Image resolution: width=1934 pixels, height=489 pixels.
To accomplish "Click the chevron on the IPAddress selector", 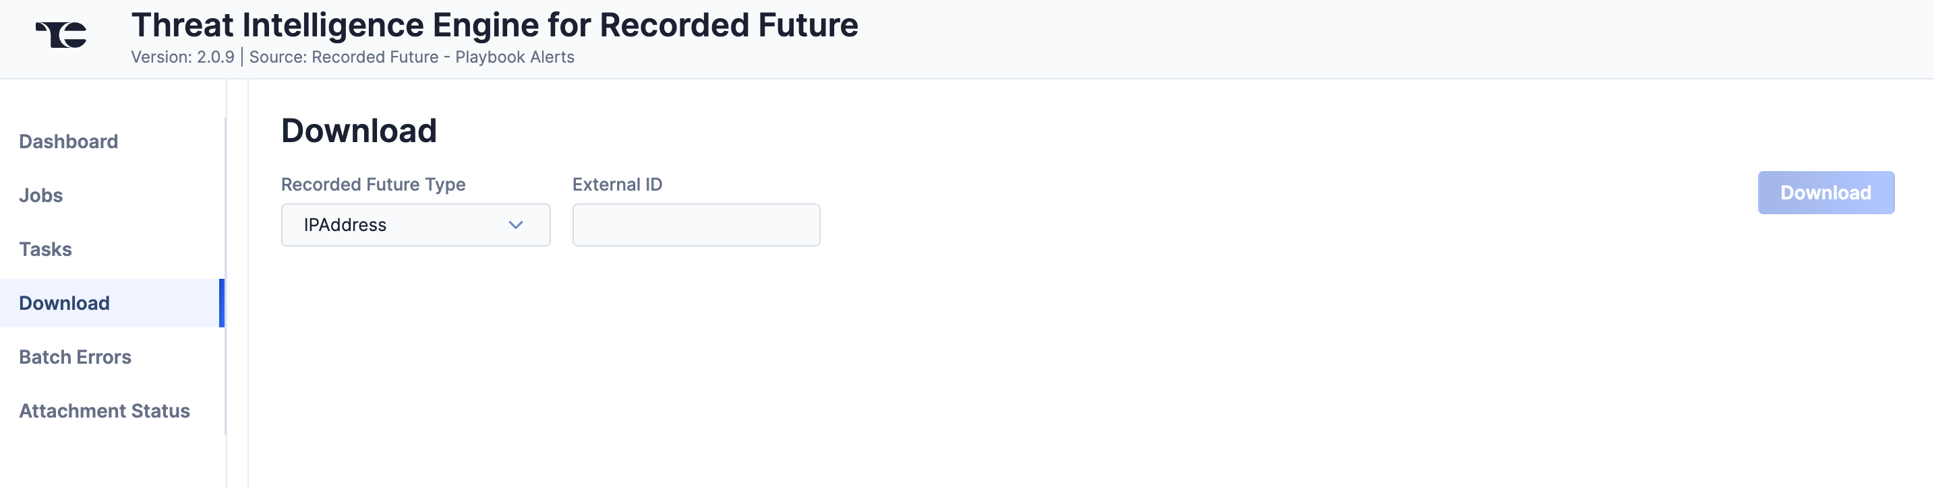I will [516, 224].
